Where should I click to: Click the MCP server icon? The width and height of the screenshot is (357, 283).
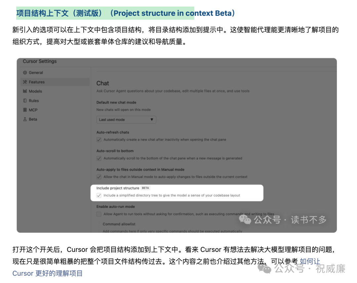25,110
